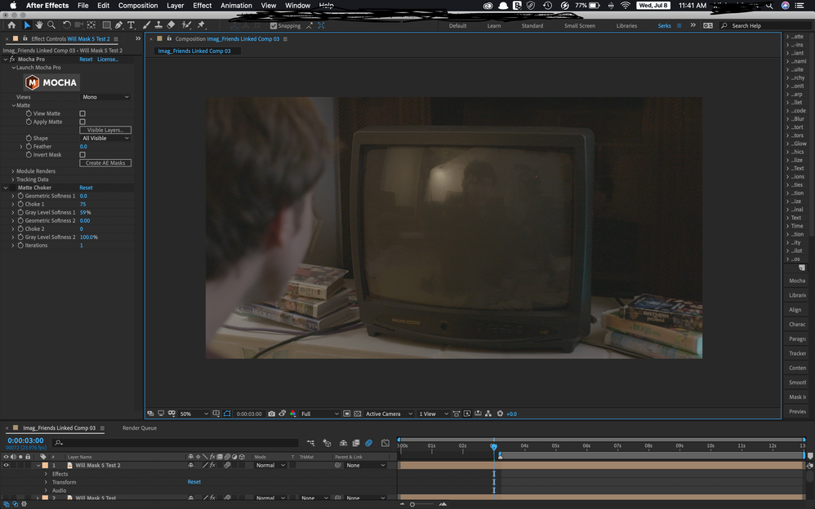Image resolution: width=815 pixels, height=509 pixels.
Task: Select the Puppet Pin tool
Action: (201, 25)
